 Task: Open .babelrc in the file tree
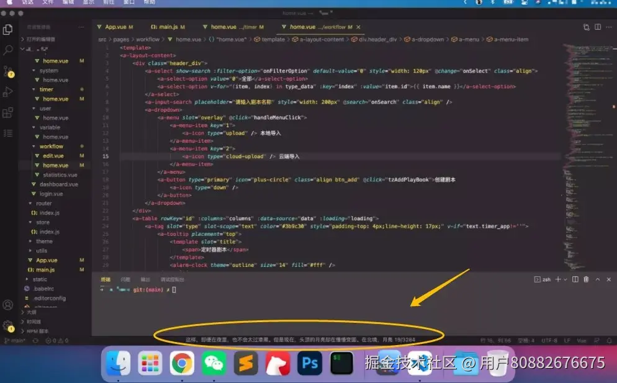[x=43, y=289]
